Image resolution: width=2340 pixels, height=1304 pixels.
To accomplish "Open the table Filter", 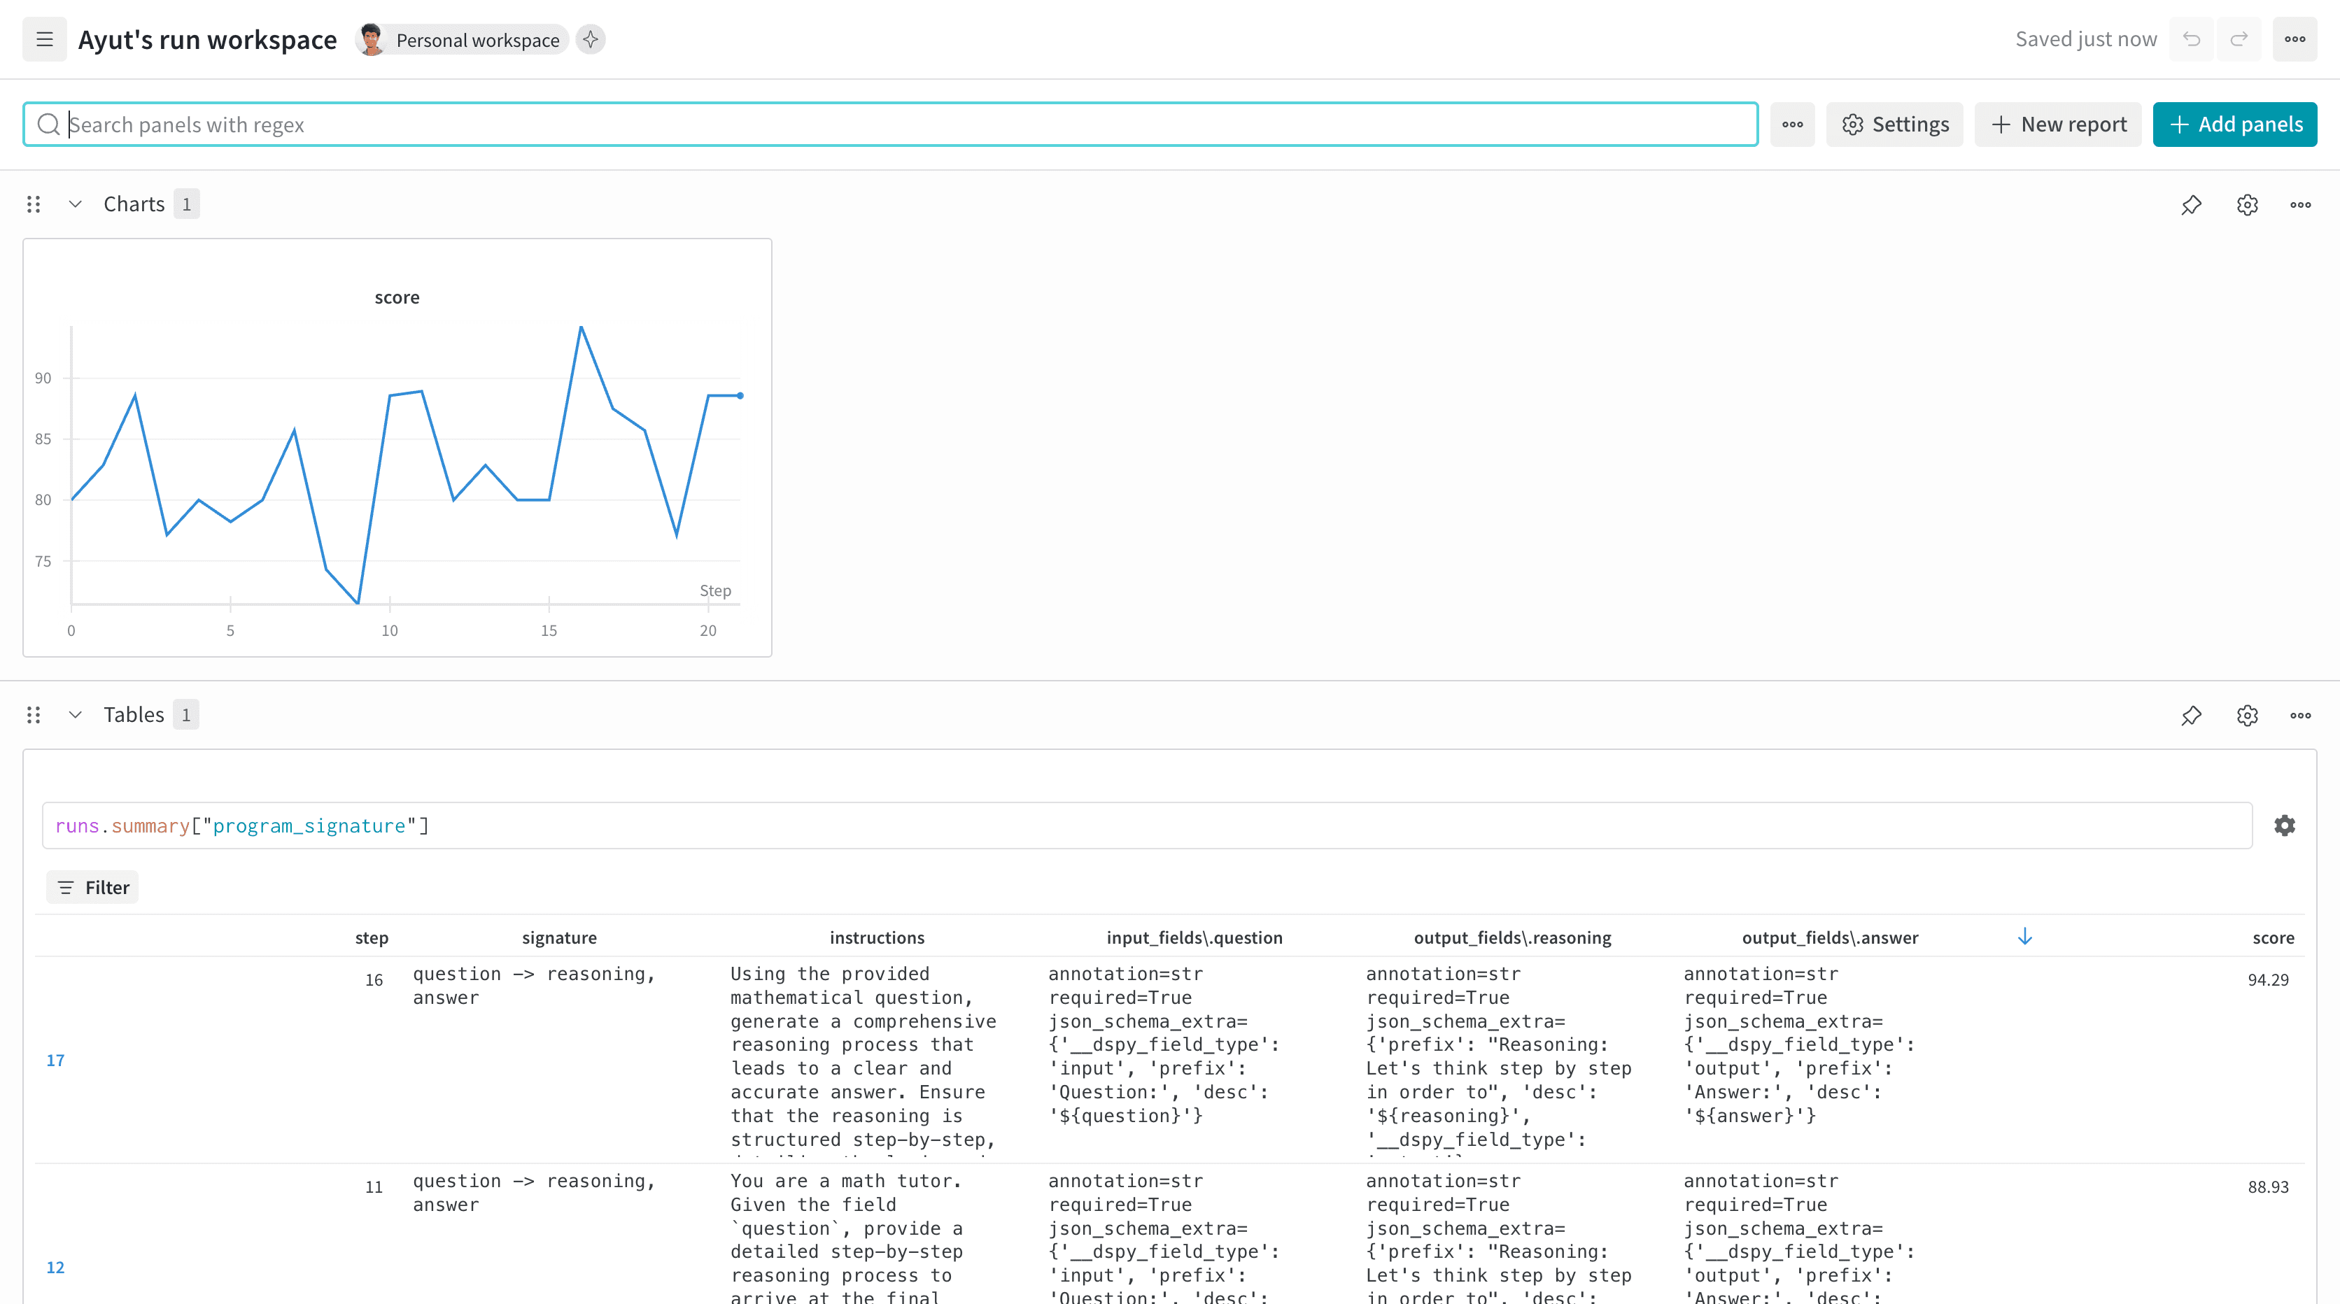I will [92, 887].
